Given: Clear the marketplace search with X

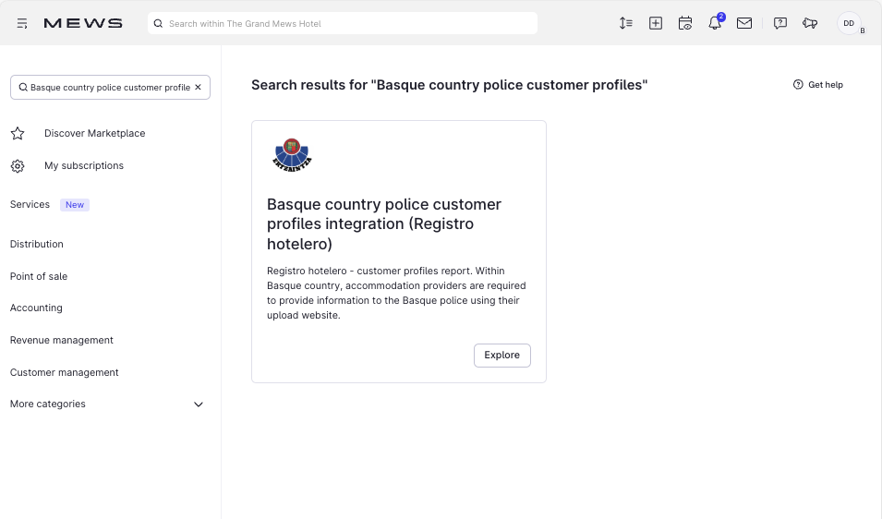Looking at the screenshot, I should click(x=198, y=87).
